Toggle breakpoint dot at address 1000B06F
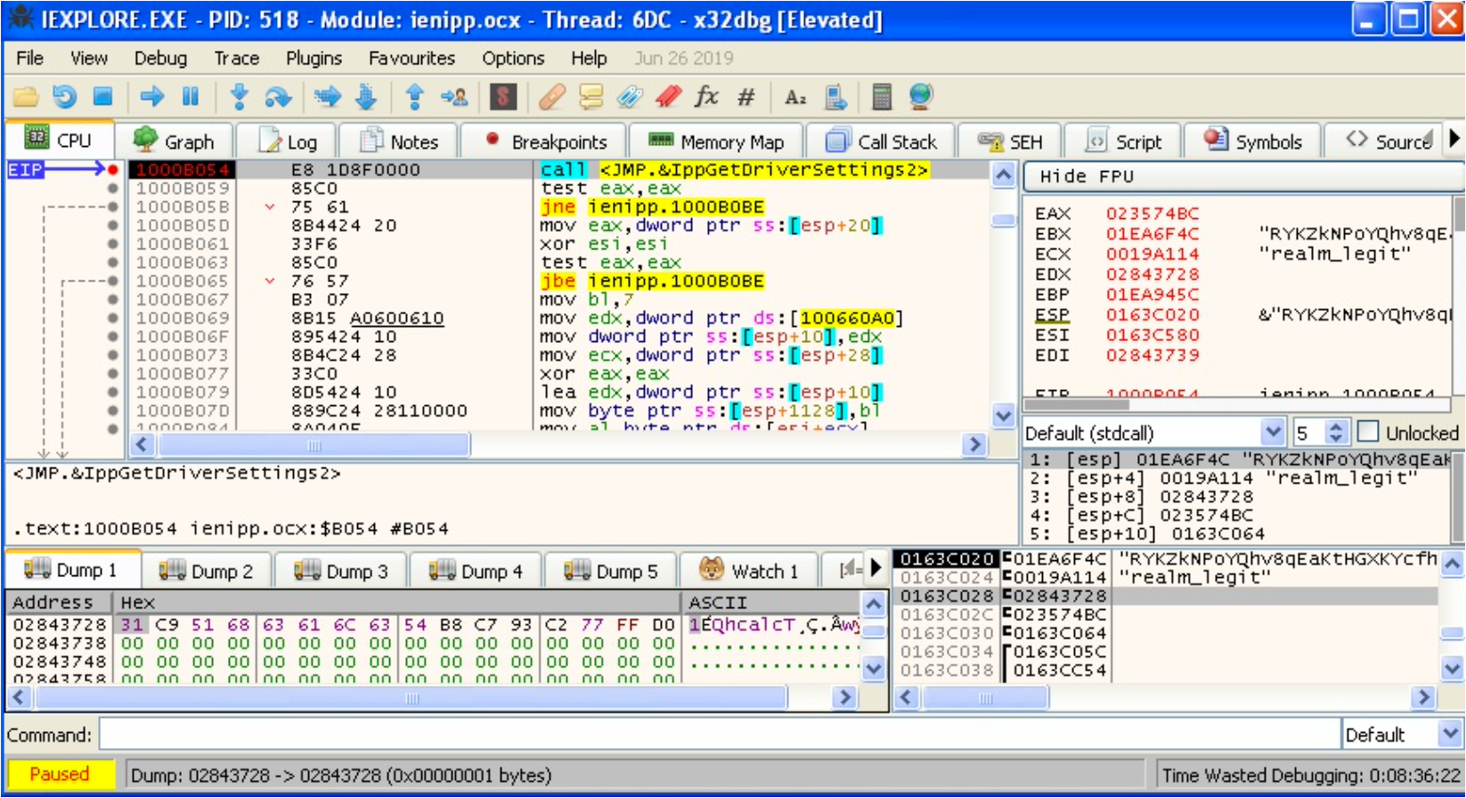 coord(113,336)
